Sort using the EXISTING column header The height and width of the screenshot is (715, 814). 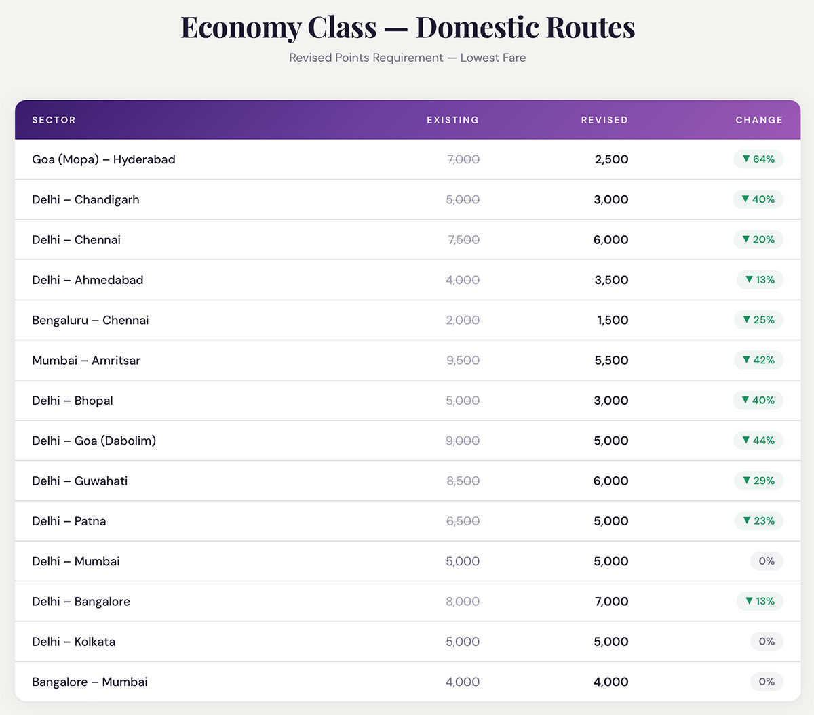pos(452,120)
